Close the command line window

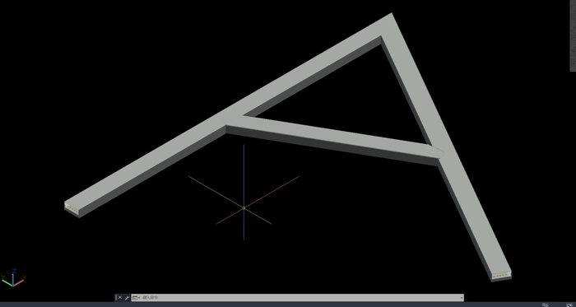click(x=120, y=297)
